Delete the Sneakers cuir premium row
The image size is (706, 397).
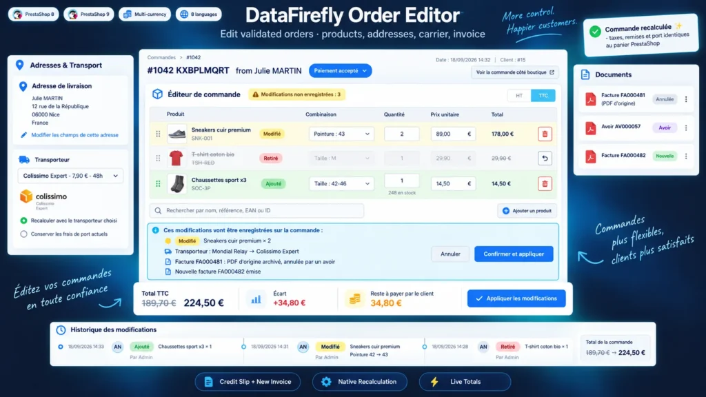tap(545, 134)
